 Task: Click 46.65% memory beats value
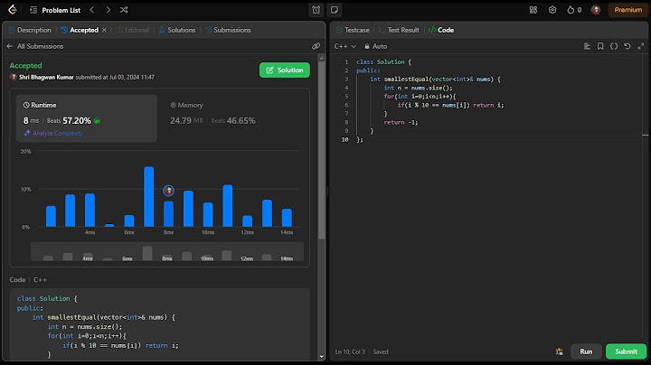coord(241,121)
